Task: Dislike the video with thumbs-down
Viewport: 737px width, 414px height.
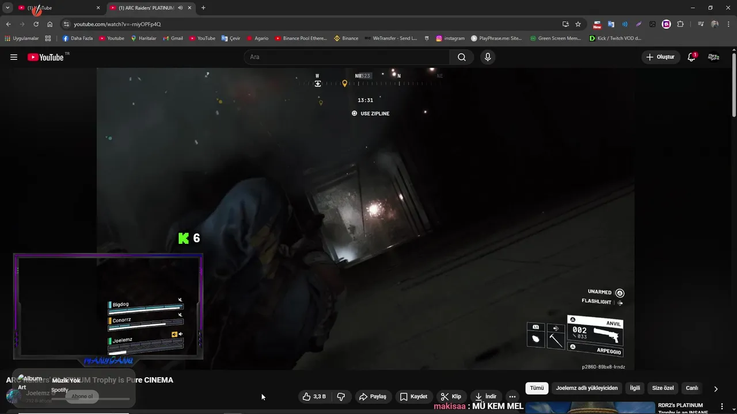Action: pyautogui.click(x=341, y=396)
